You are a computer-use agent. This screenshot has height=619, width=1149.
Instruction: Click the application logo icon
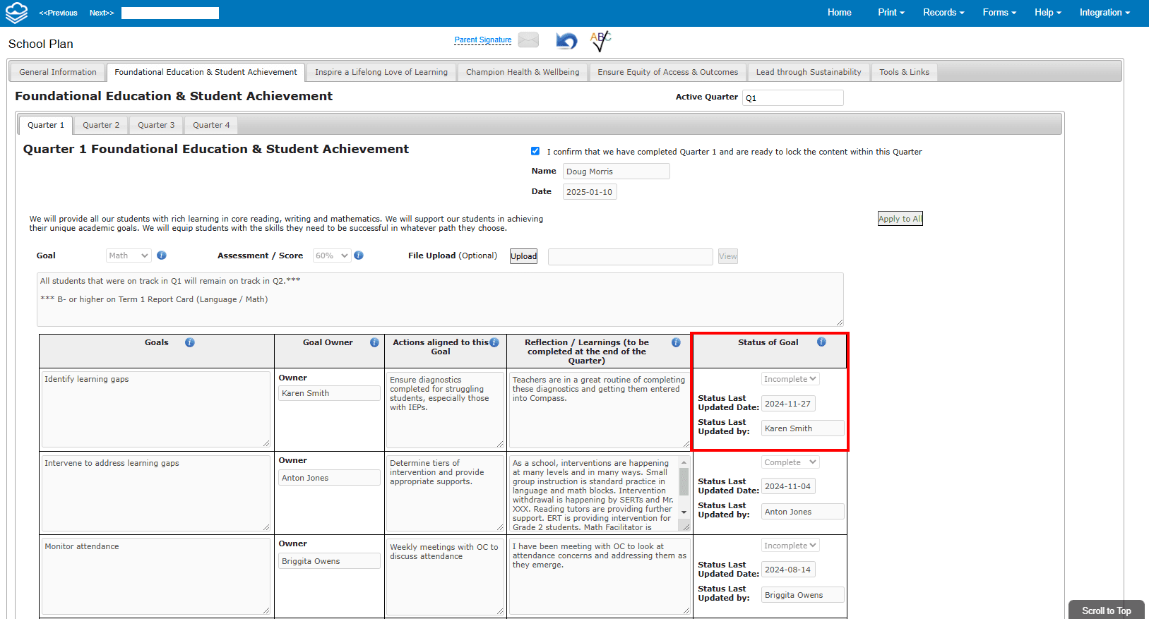16,13
